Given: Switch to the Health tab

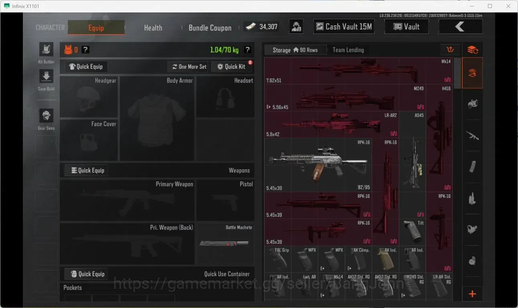Looking at the screenshot, I should pyautogui.click(x=153, y=28).
